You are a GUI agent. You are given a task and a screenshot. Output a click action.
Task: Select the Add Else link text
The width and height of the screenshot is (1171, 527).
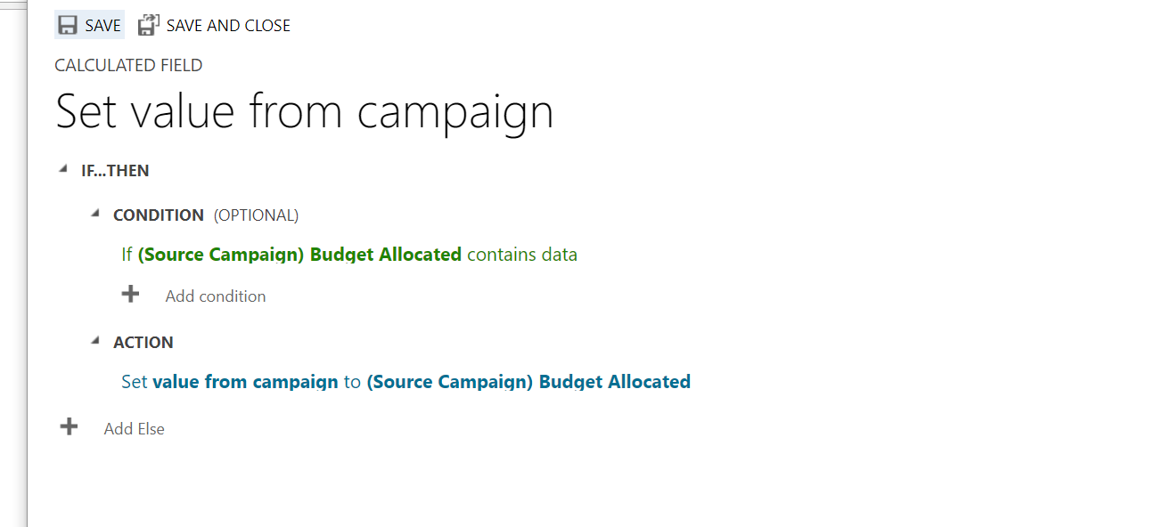[134, 429]
